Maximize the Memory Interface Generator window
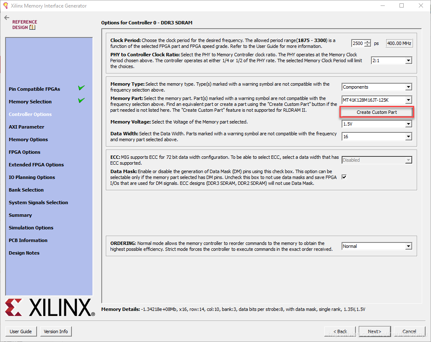The height and width of the screenshot is (342, 431). [x=402, y=5]
